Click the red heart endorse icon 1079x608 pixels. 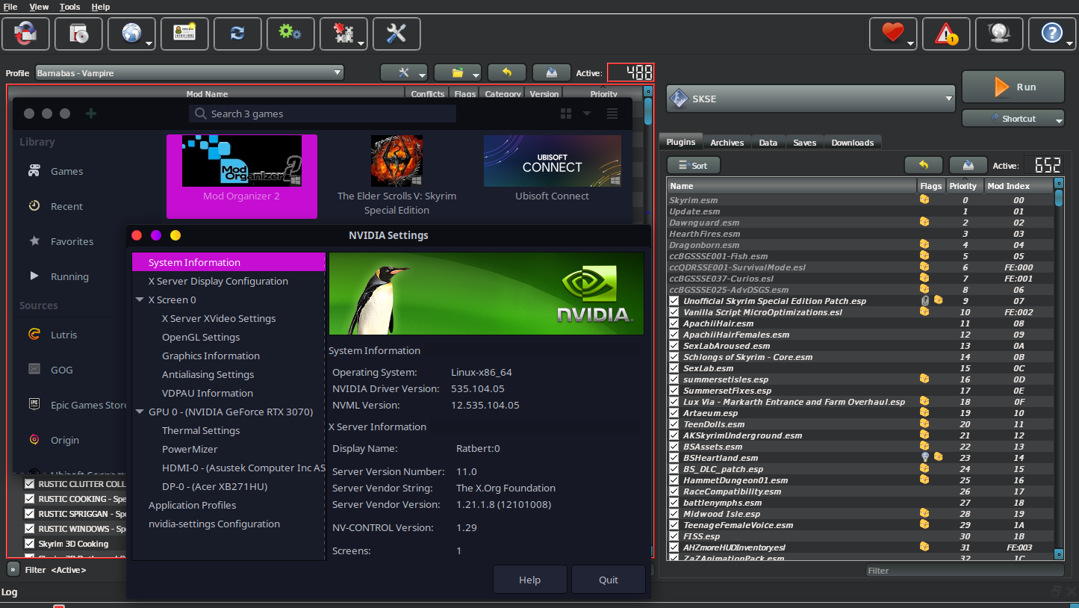click(893, 34)
